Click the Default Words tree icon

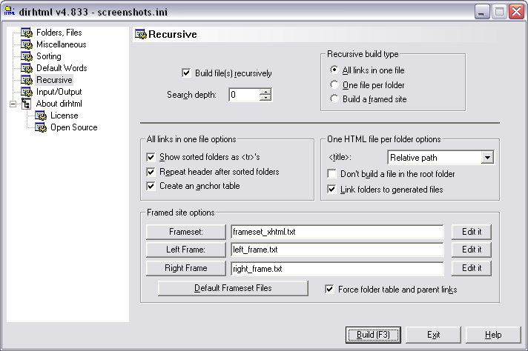coord(27,68)
